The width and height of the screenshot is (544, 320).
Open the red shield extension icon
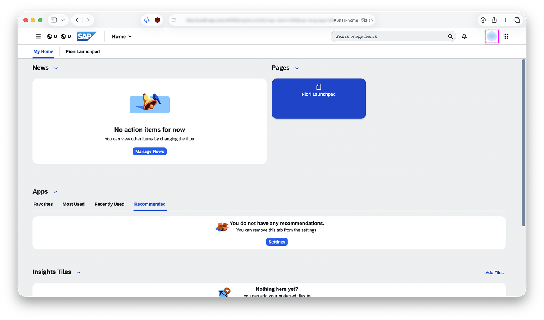[x=158, y=20]
